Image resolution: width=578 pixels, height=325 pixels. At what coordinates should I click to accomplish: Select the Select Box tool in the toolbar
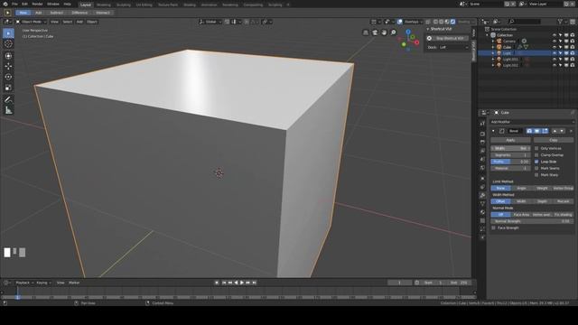pos(8,33)
